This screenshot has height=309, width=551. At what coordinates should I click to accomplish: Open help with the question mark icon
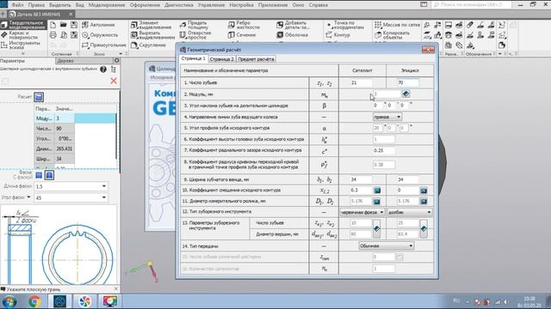click(103, 70)
